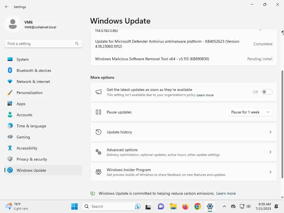Image resolution: width=284 pixels, height=213 pixels.
Task: Select Personalization in the sidebar
Action: [43, 93]
